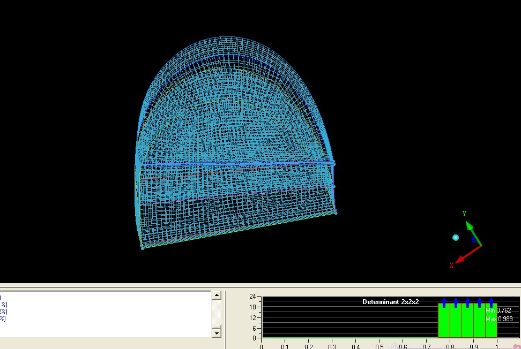Click the blue Z axis arrow of the triad
This screenshot has height=349, width=521.
[474, 240]
